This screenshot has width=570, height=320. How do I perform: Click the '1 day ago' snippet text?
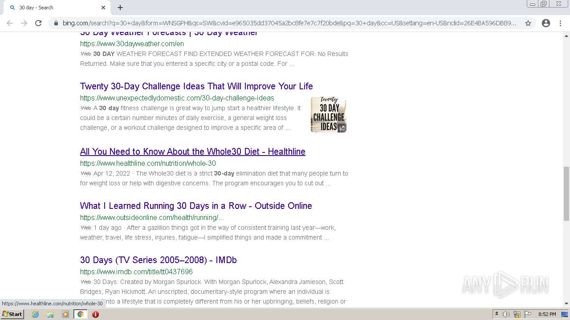point(107,228)
